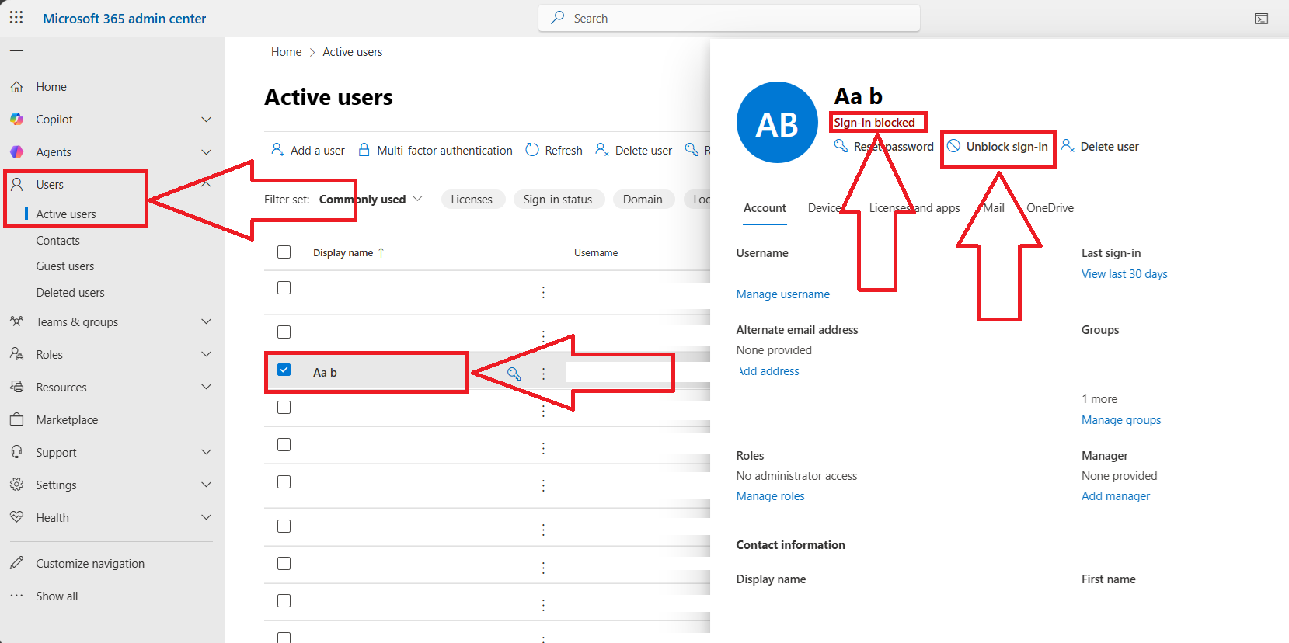Expand the Settings menu chevron
1289x643 pixels.
pyautogui.click(x=206, y=485)
